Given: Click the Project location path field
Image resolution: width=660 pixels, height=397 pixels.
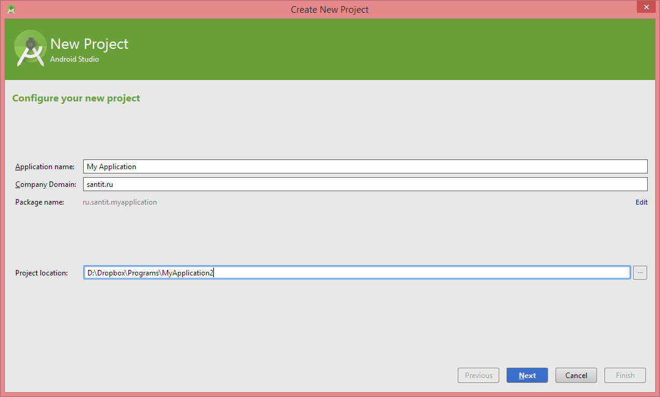Looking at the screenshot, I should 357,272.
